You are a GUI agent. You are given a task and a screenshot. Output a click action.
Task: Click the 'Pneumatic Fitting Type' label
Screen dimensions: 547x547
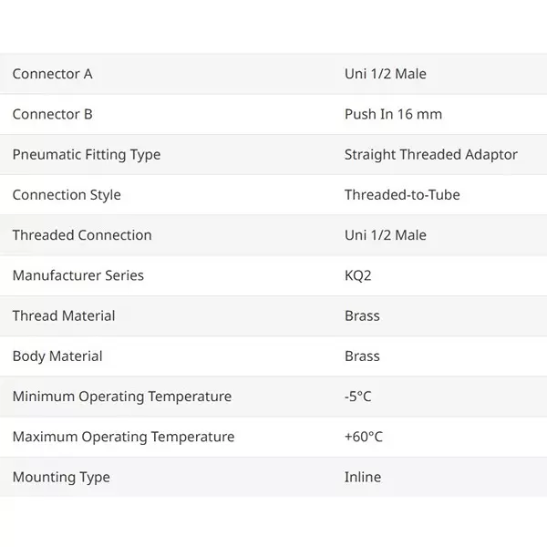click(x=87, y=154)
